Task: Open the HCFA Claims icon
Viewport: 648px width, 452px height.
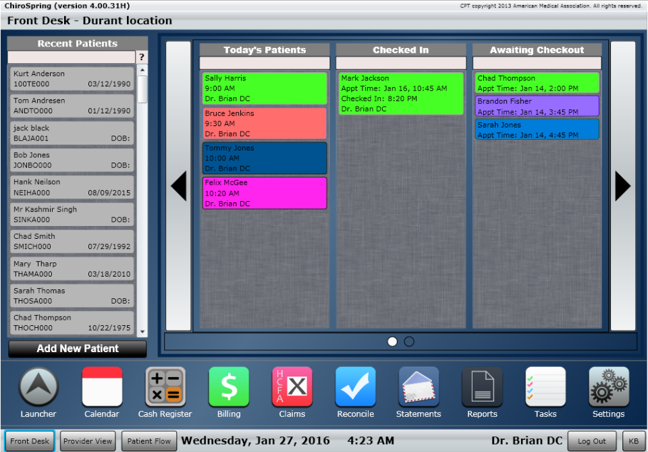Action: click(292, 387)
